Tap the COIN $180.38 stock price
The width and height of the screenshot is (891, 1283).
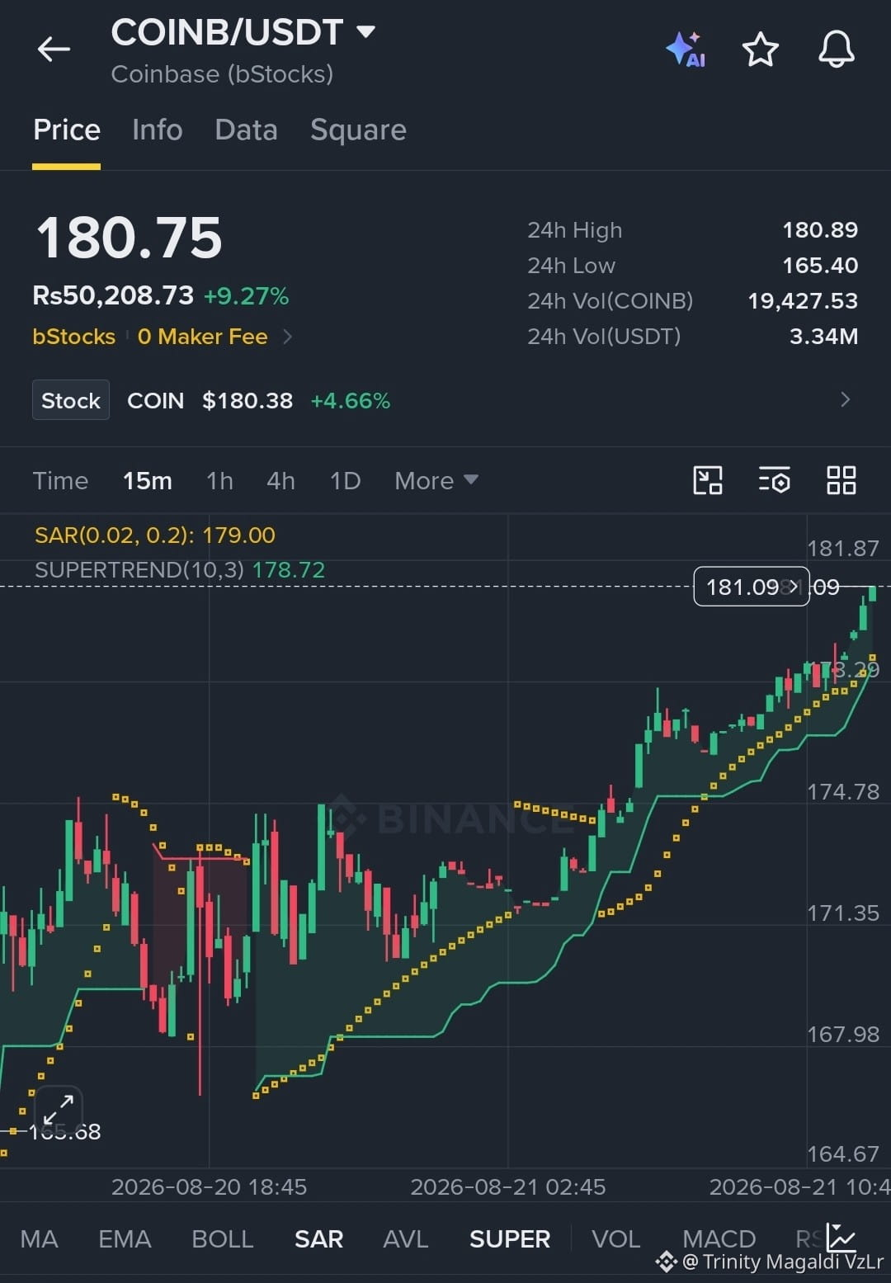(247, 401)
